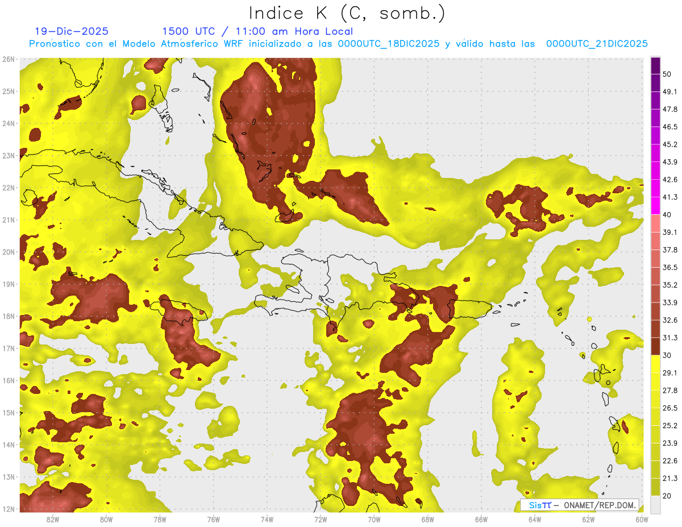Click the 14N latitude label

coord(9,445)
